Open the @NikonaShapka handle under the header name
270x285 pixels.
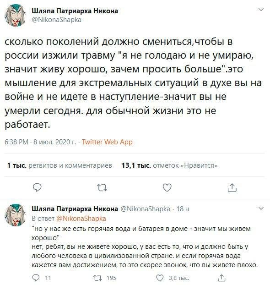56,20
